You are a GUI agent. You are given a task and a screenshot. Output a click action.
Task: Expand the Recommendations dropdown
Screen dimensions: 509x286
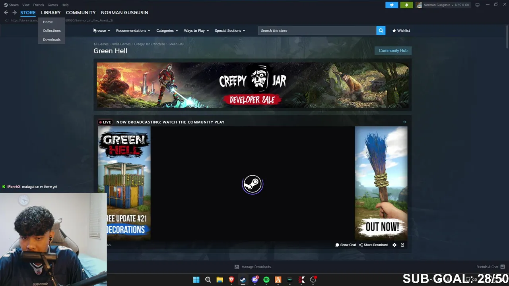pyautogui.click(x=133, y=31)
